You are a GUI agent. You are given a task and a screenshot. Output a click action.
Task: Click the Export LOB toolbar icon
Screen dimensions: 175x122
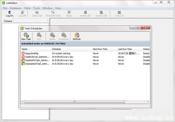click(101, 12)
